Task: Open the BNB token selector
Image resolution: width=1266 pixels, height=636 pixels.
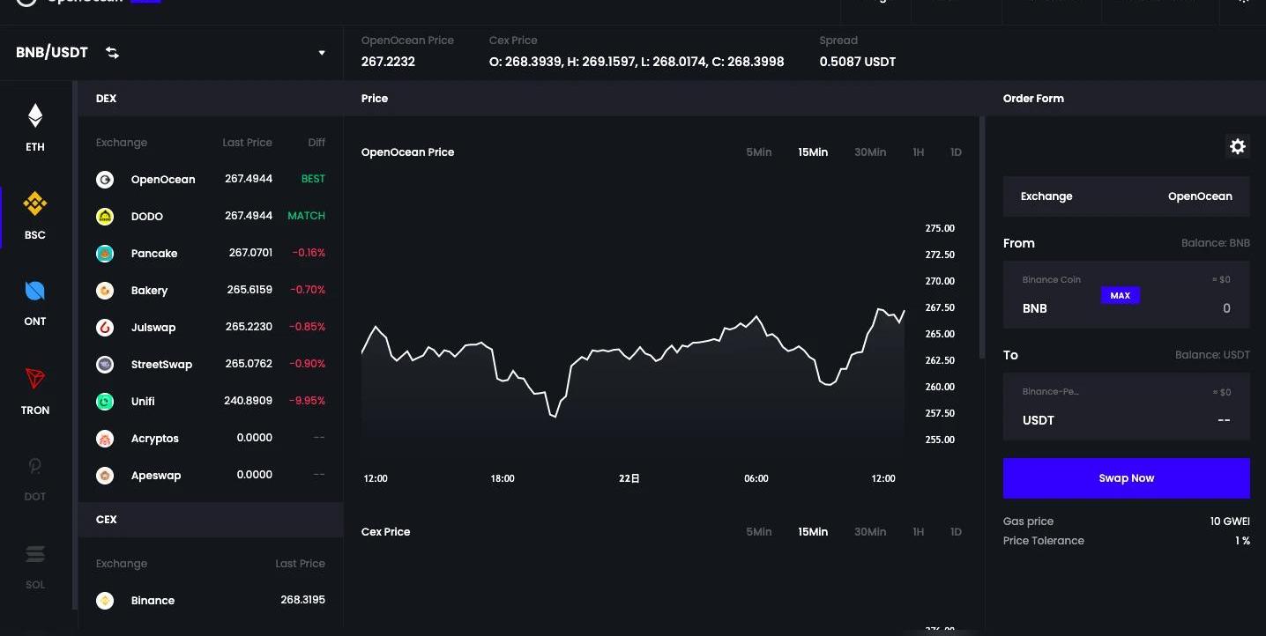Action: tap(1035, 308)
